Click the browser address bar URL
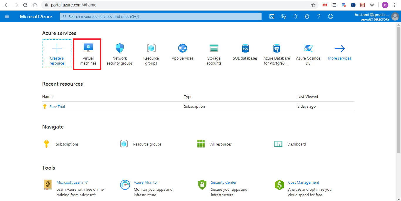401x201 pixels. (x=74, y=5)
